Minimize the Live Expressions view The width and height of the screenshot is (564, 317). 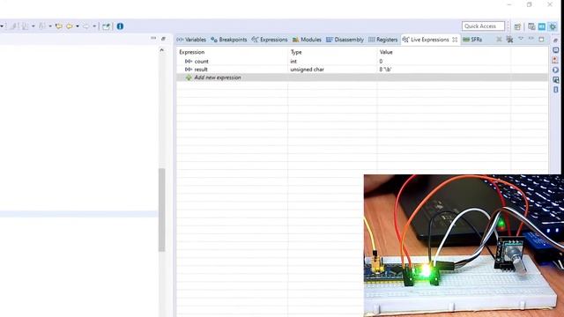pos(531,39)
